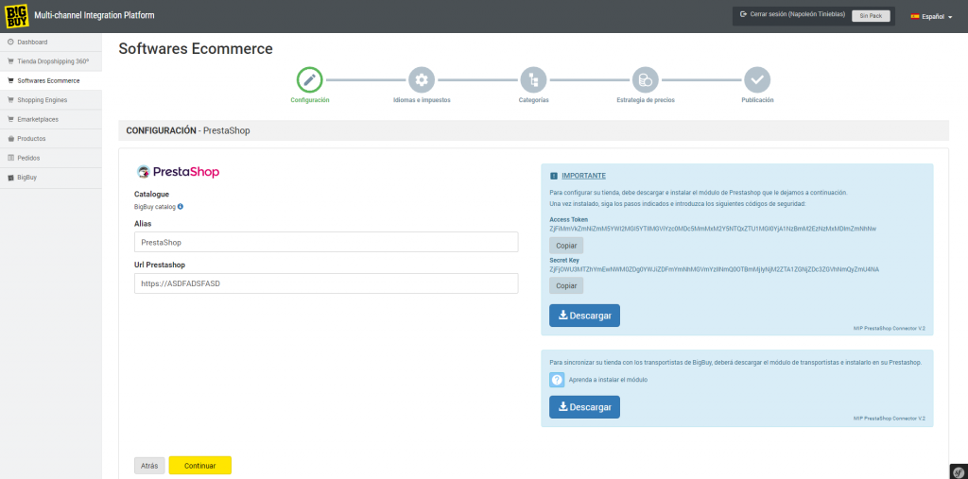Download the PrestaShop connector module

584,316
